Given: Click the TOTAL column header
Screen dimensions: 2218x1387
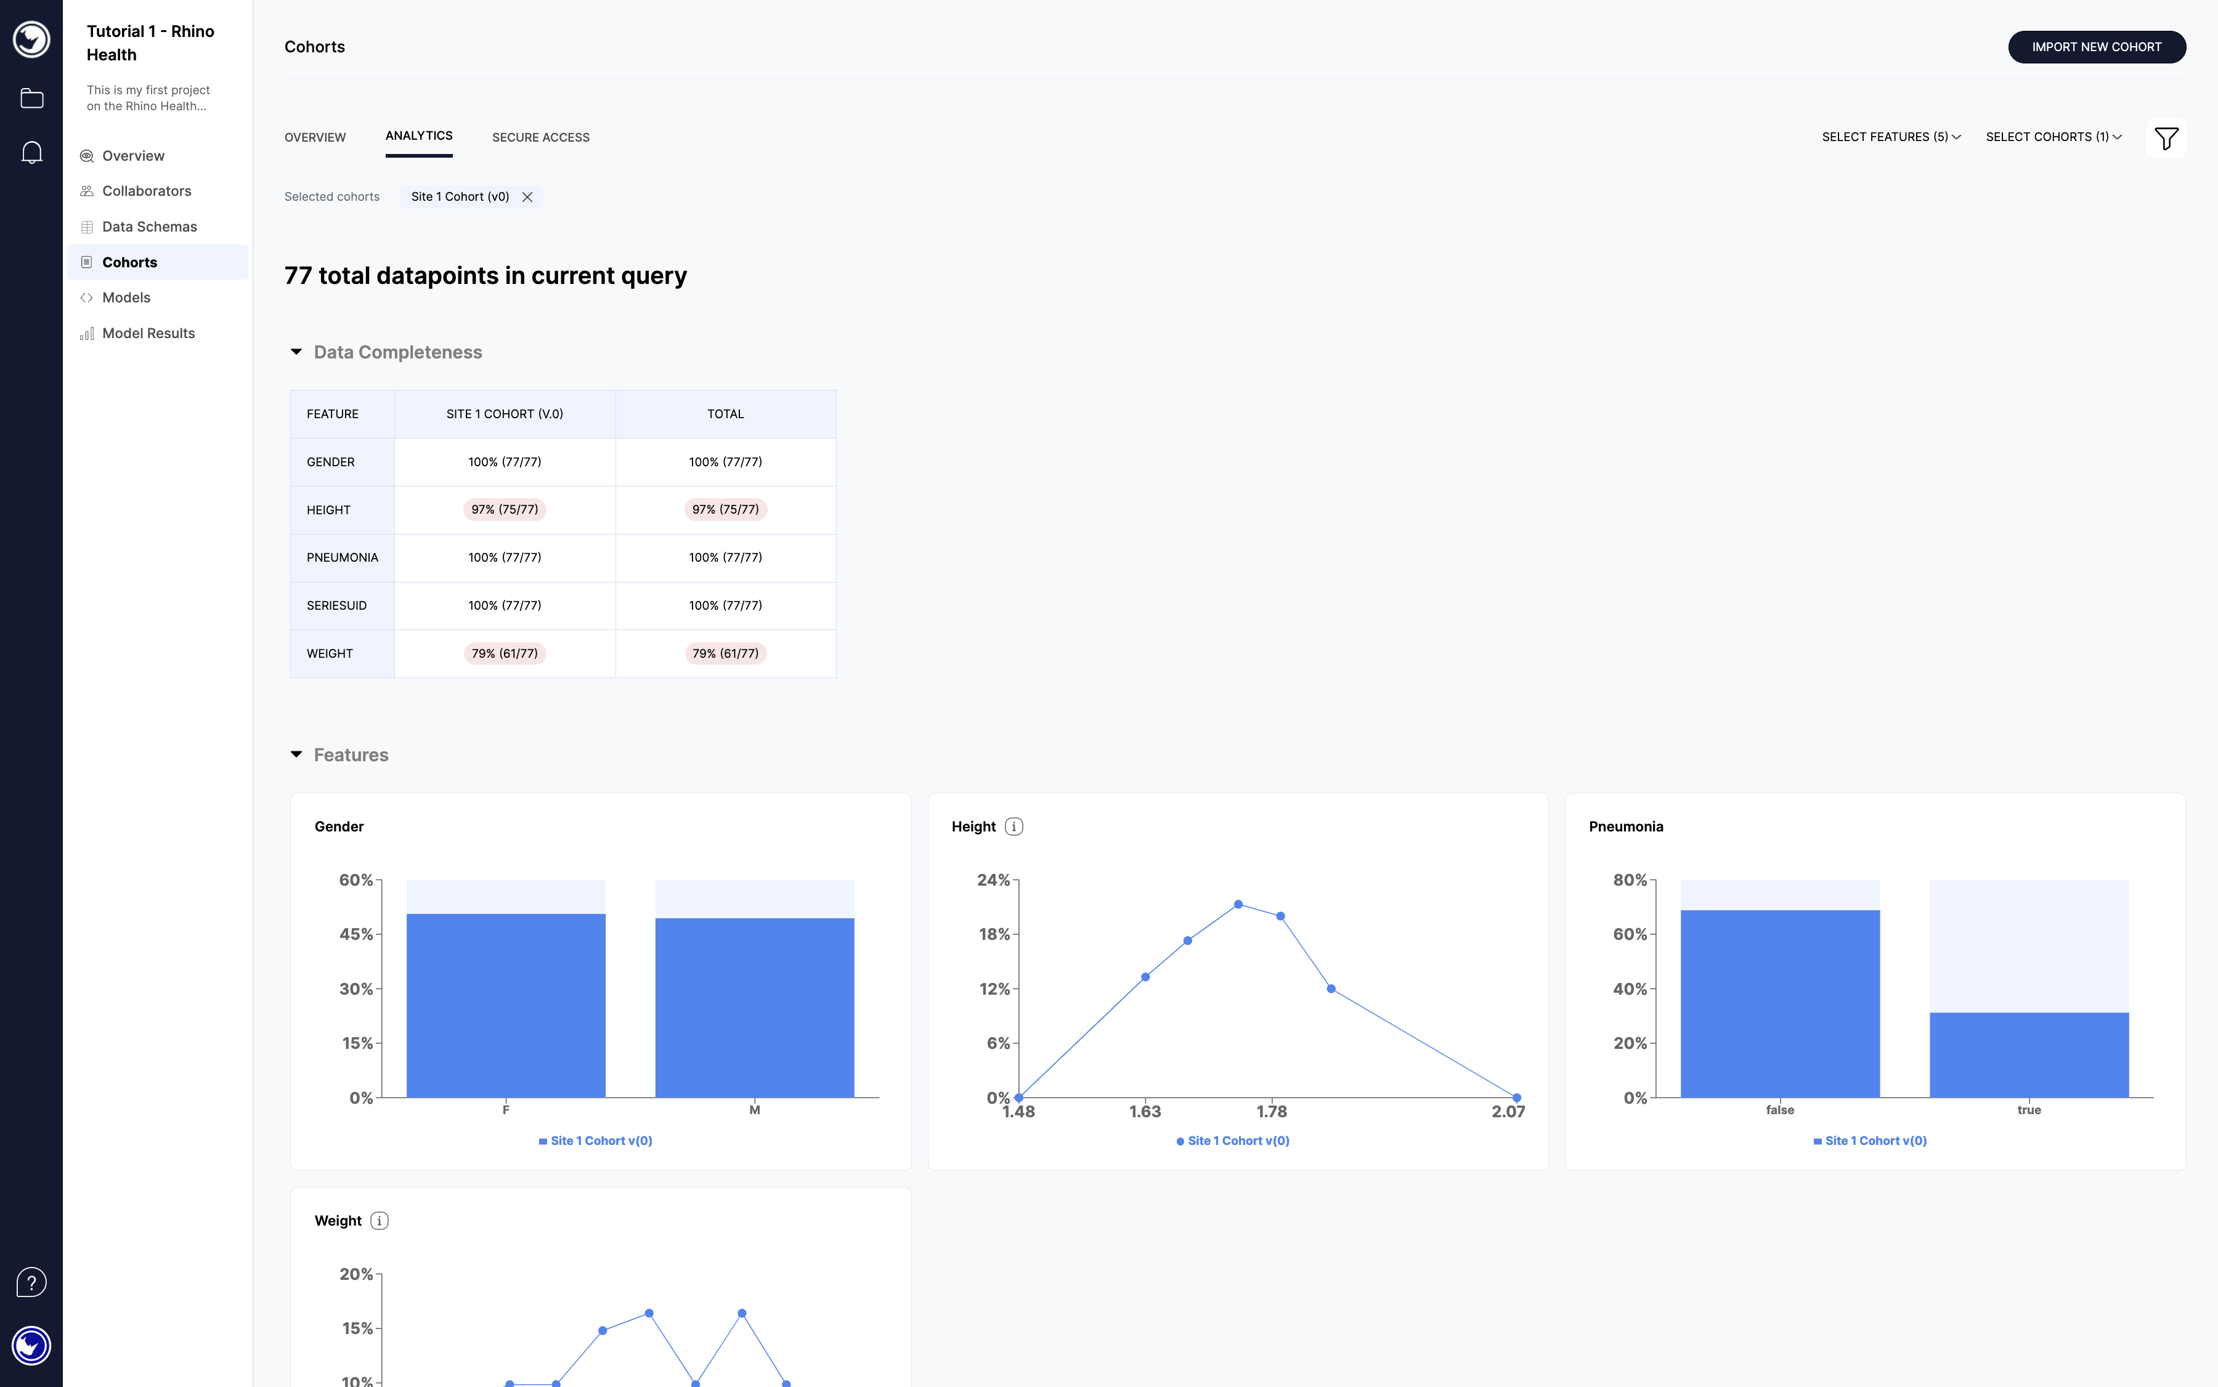Looking at the screenshot, I should 726,414.
